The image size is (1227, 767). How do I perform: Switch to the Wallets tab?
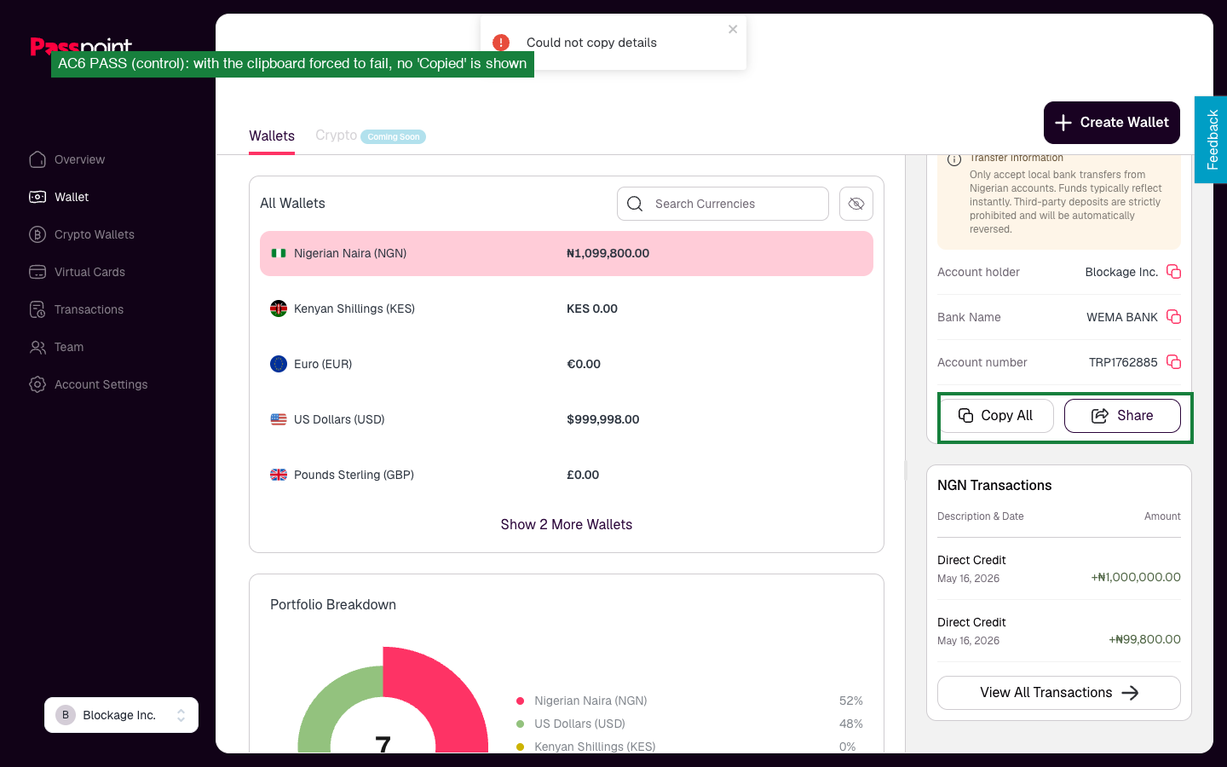point(272,136)
